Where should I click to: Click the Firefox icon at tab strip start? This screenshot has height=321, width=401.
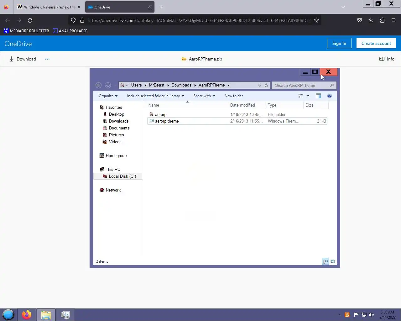pos(6,7)
